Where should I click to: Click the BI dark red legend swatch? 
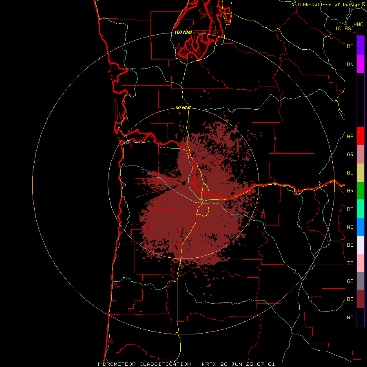coord(360,299)
